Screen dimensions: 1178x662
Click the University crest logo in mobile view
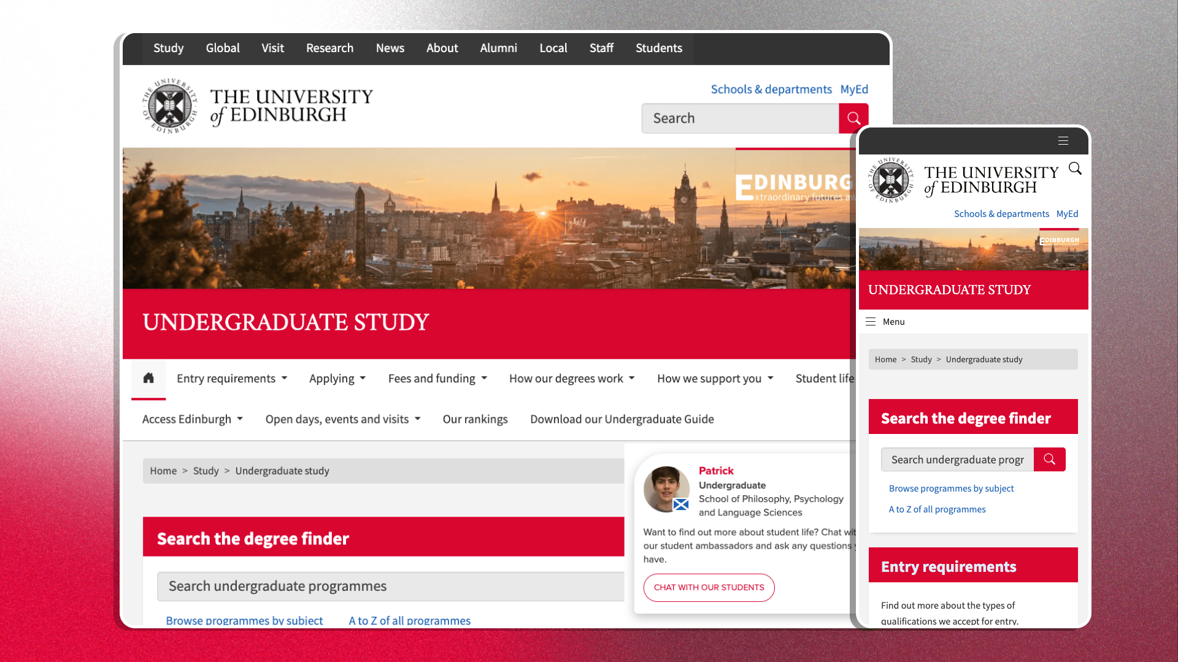[891, 180]
